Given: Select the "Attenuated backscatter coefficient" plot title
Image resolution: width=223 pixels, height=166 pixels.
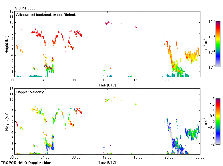Looking at the screenshot, I should [x=46, y=15].
